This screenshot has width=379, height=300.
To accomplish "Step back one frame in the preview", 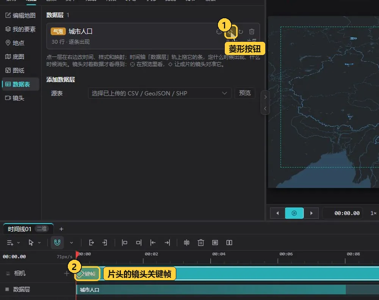I will [277, 213].
